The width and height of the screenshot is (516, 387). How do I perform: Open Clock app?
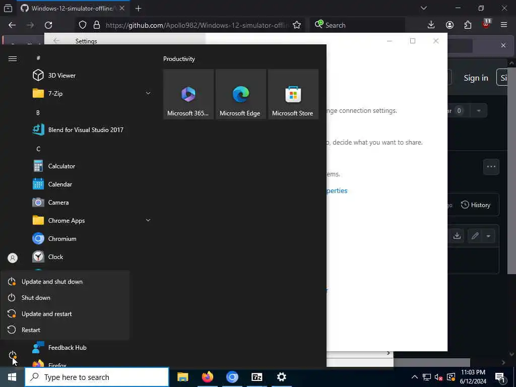coord(48,256)
